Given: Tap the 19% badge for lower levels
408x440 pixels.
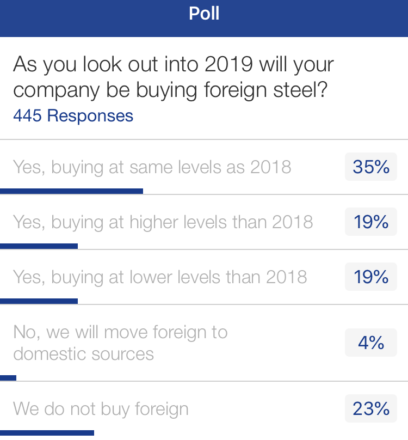Looking at the screenshot, I should (371, 277).
